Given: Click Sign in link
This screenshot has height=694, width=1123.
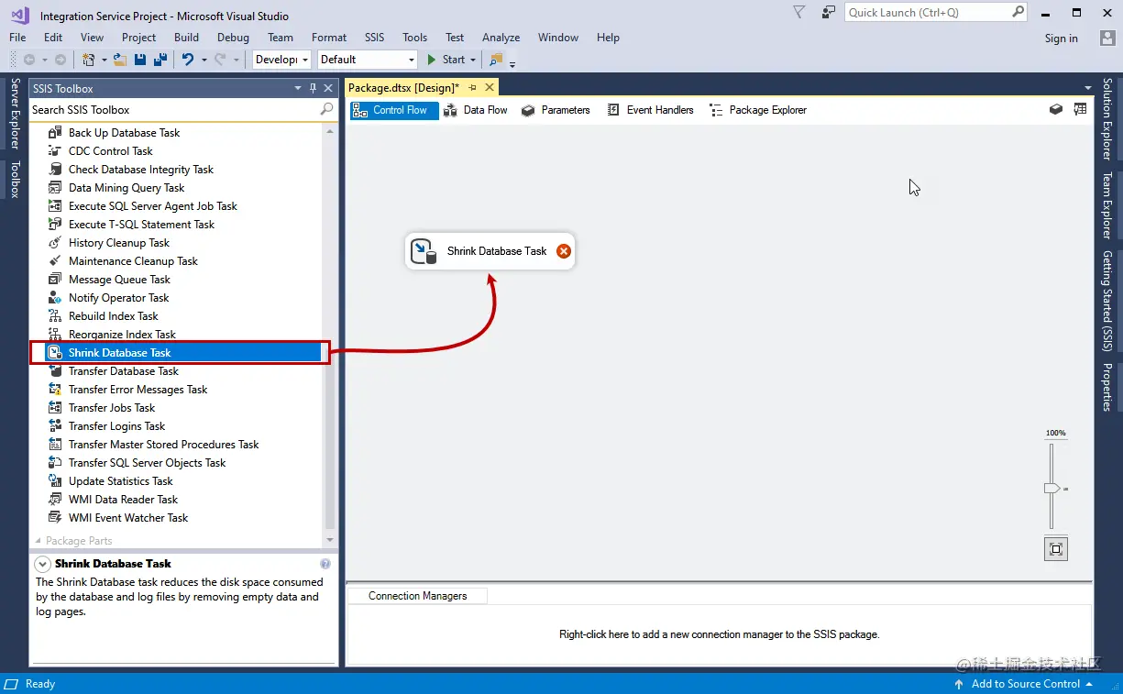Looking at the screenshot, I should pos(1062,39).
